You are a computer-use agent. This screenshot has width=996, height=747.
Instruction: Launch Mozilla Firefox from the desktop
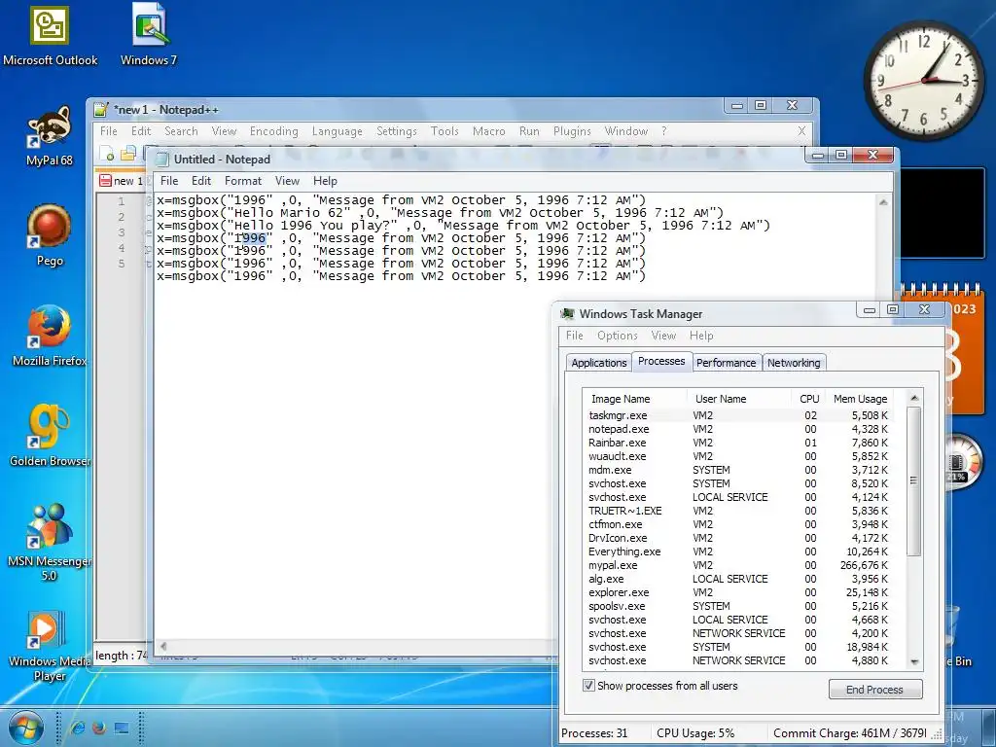[x=50, y=336]
